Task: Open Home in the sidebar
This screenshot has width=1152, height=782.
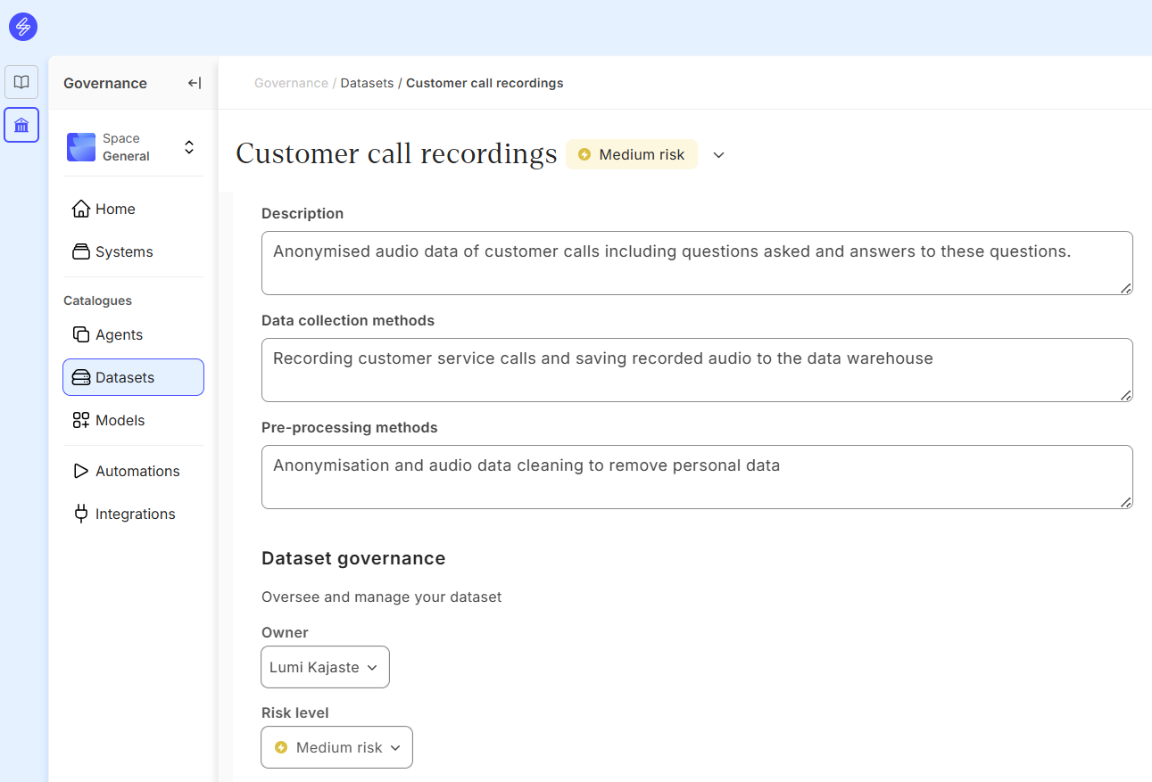Action: coord(115,209)
